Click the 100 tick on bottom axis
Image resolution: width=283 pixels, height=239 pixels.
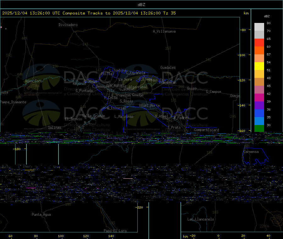[x=61, y=236]
